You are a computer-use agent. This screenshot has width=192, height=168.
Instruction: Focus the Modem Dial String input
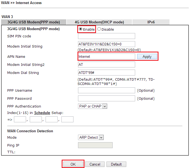(x=106, y=73)
